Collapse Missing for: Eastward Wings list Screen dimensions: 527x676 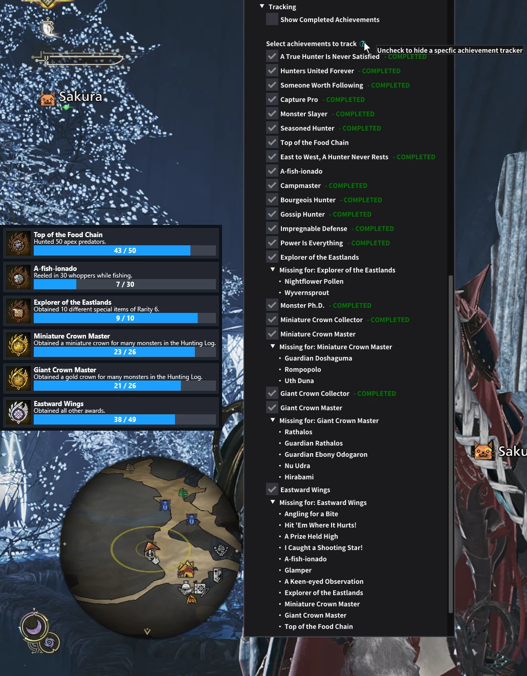[x=273, y=502]
